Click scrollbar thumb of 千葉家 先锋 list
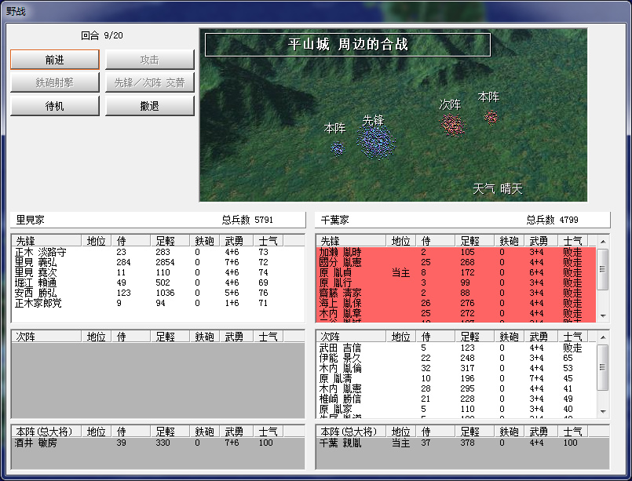The height and width of the screenshot is (481, 632). tap(603, 269)
